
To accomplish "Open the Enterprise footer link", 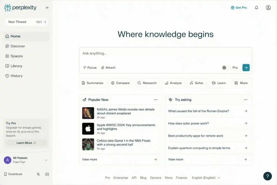I will [x=121, y=178].
